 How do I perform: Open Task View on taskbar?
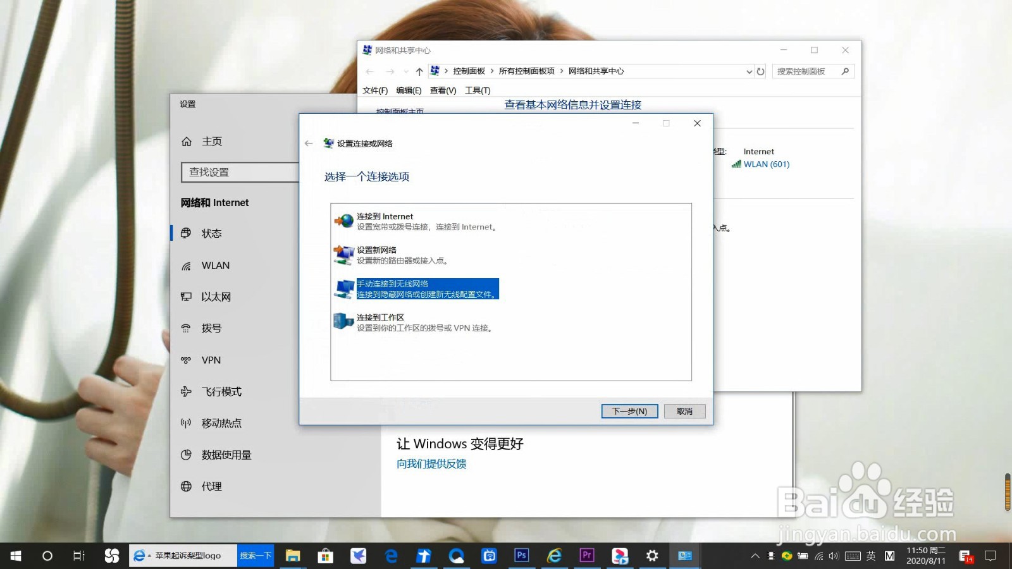tap(79, 556)
